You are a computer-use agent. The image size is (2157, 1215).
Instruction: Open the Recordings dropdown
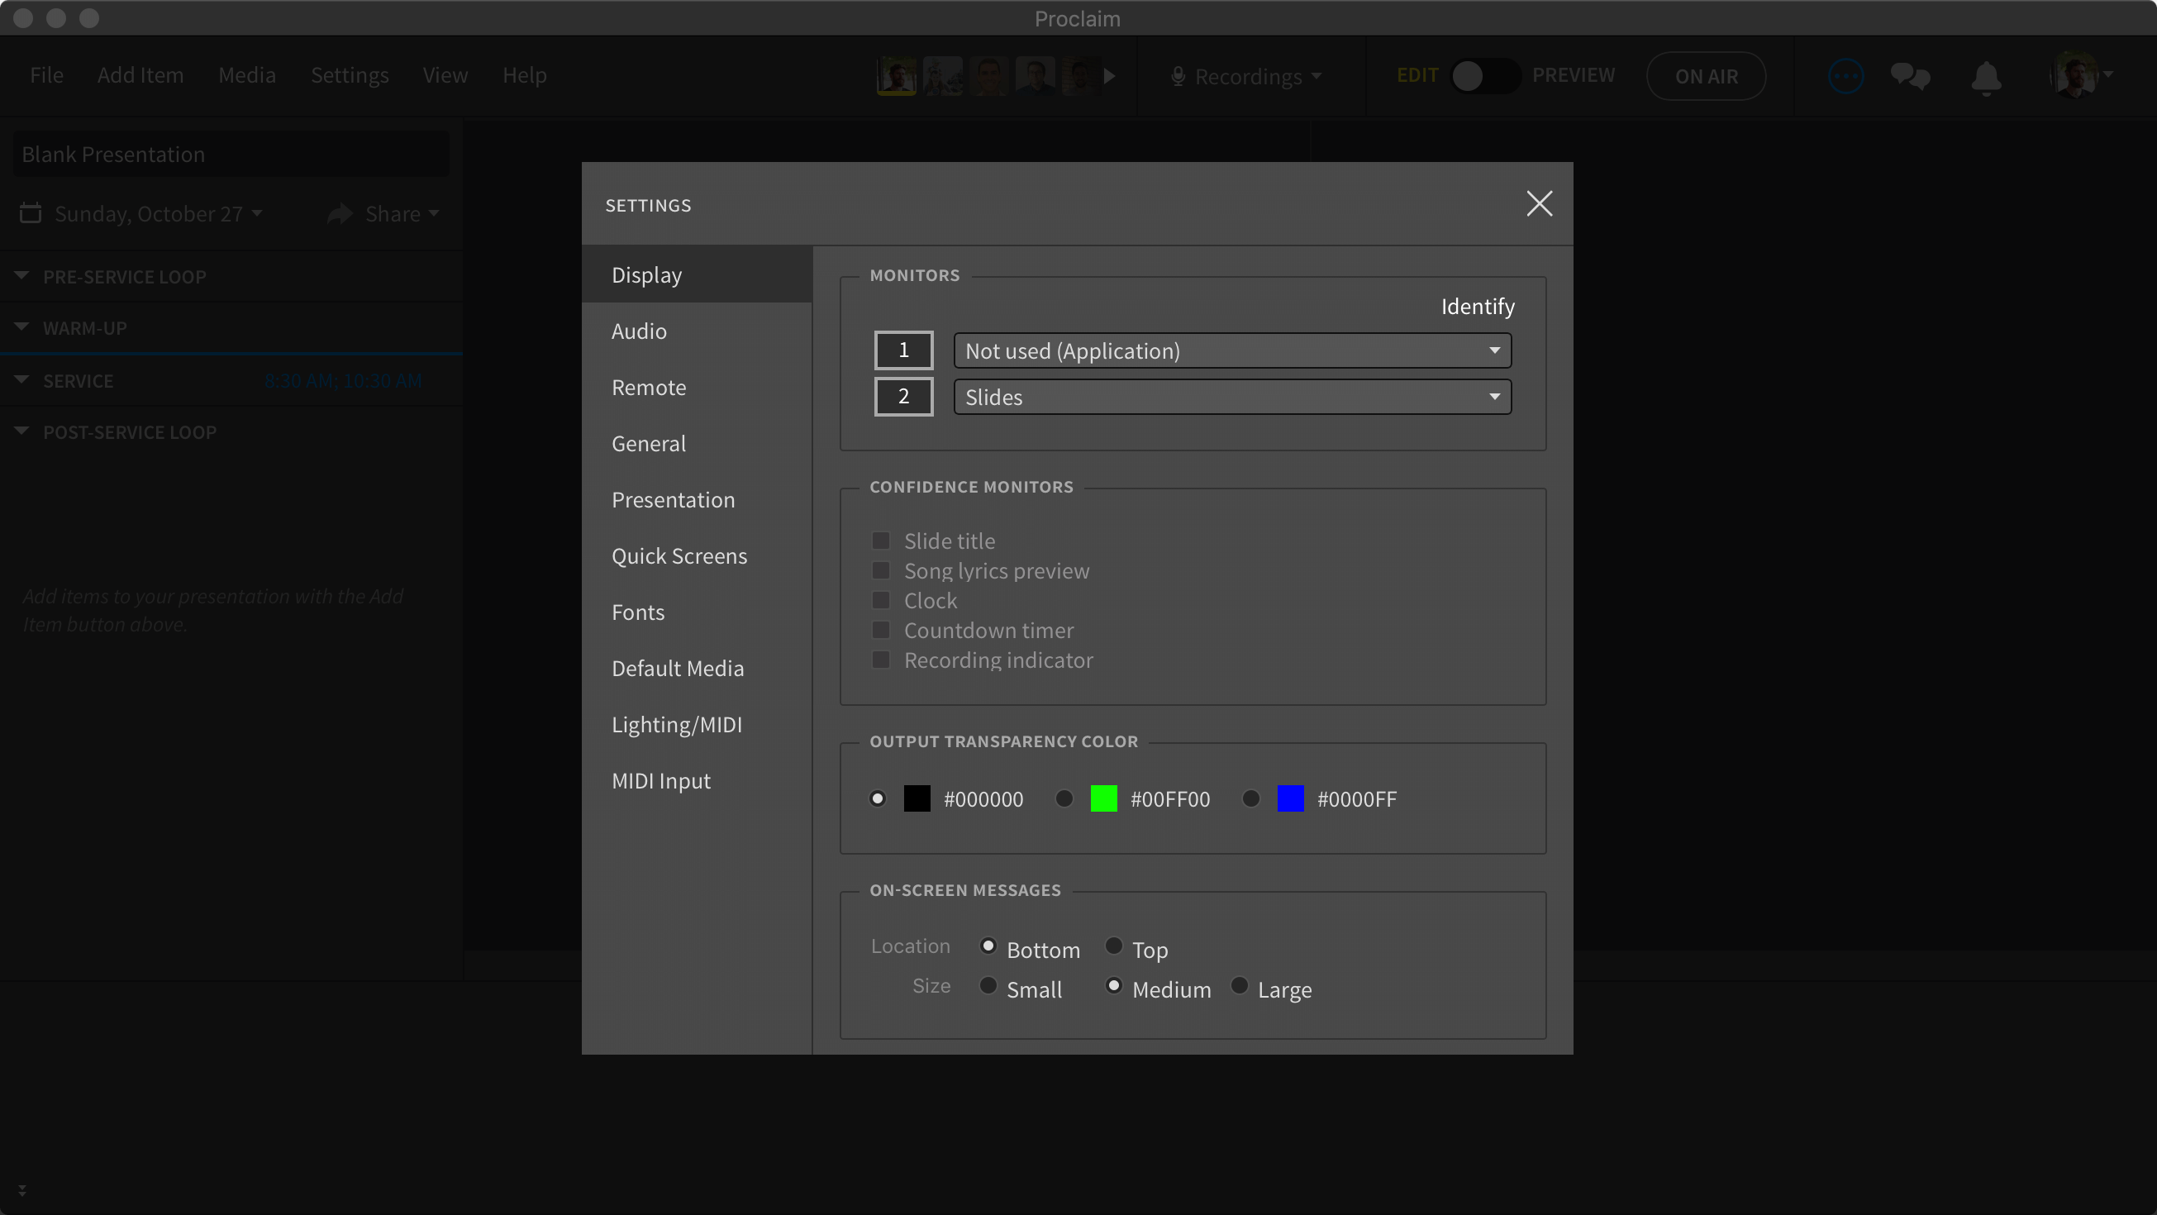tap(1247, 76)
